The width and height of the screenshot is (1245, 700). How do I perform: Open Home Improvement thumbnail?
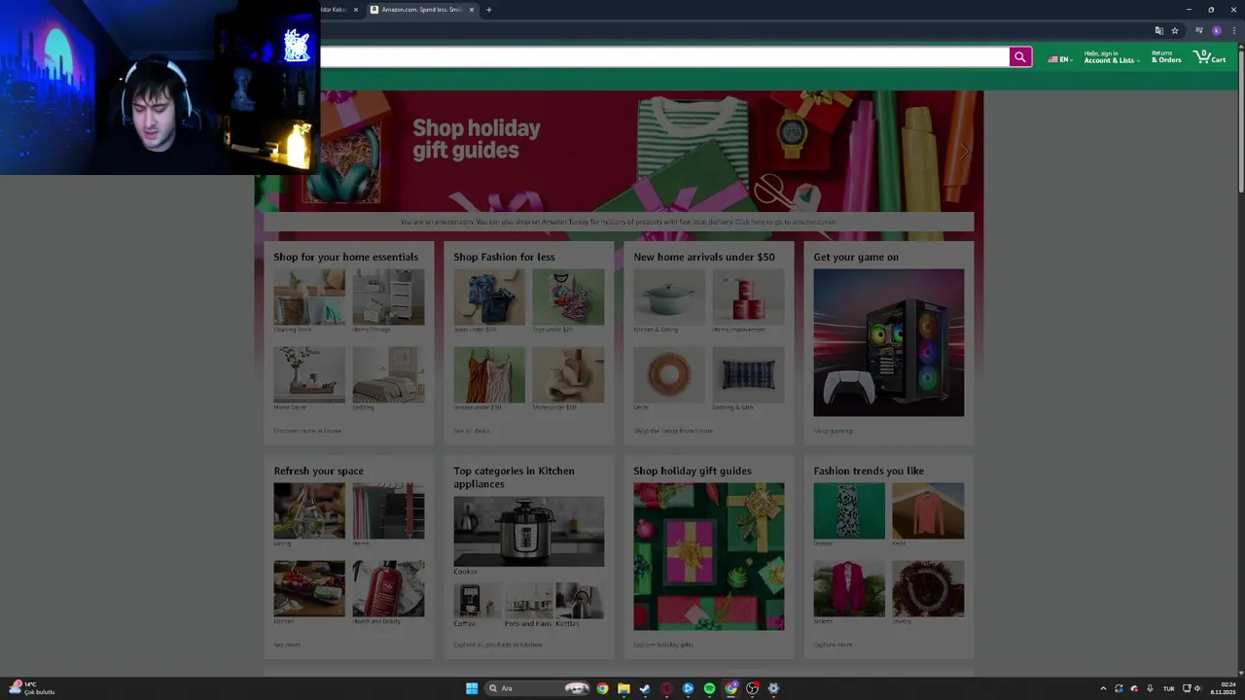pyautogui.click(x=748, y=297)
